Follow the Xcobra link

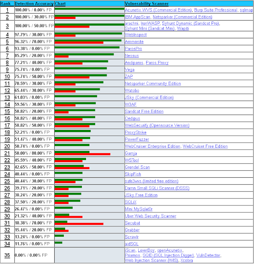point(186,260)
